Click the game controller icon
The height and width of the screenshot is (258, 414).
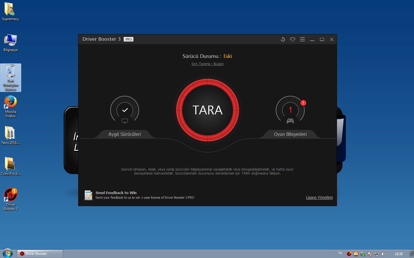pos(290,121)
